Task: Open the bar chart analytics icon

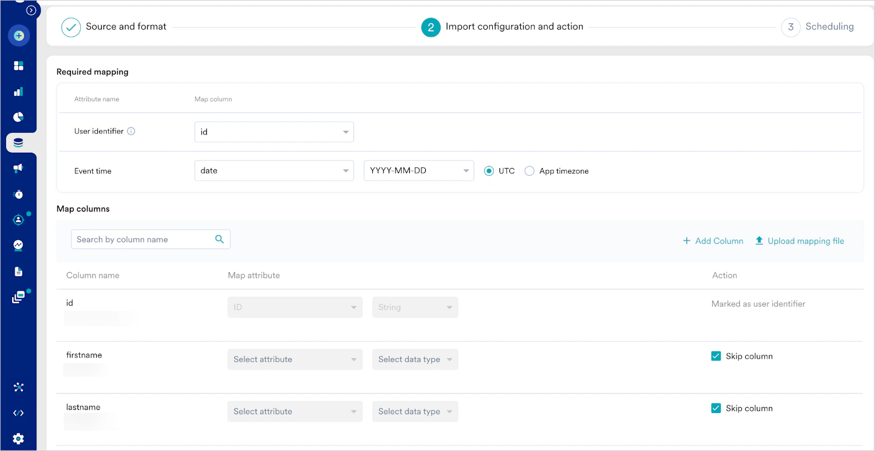Action: click(19, 91)
